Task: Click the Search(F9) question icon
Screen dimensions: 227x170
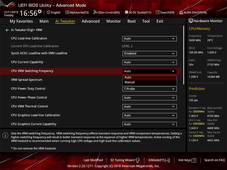Action: click(158, 12)
